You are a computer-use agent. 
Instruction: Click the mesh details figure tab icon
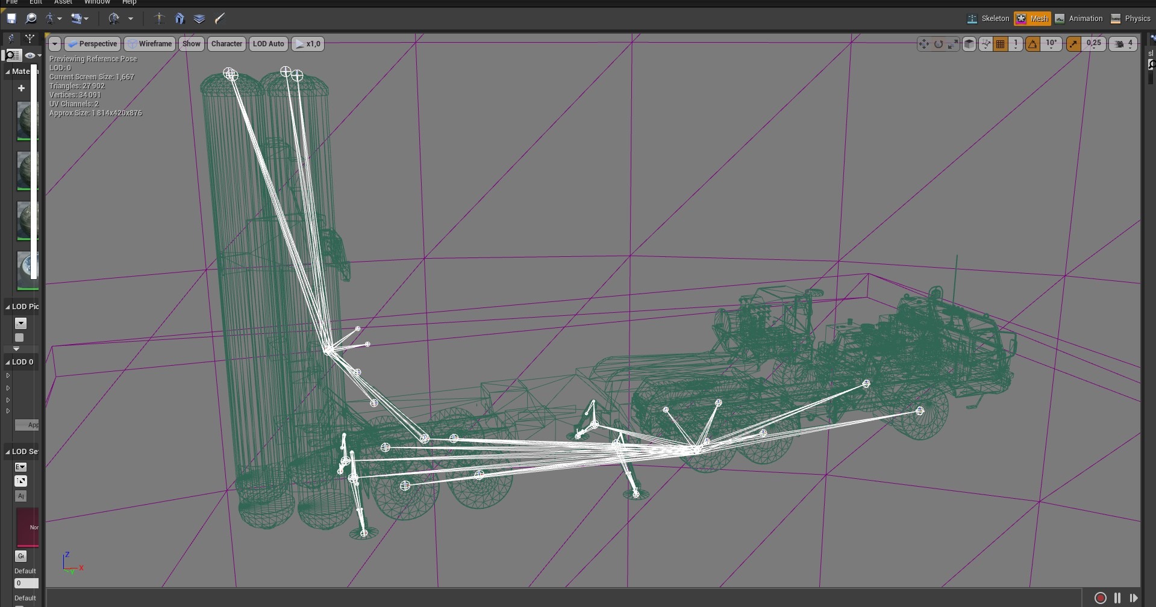tap(11, 39)
